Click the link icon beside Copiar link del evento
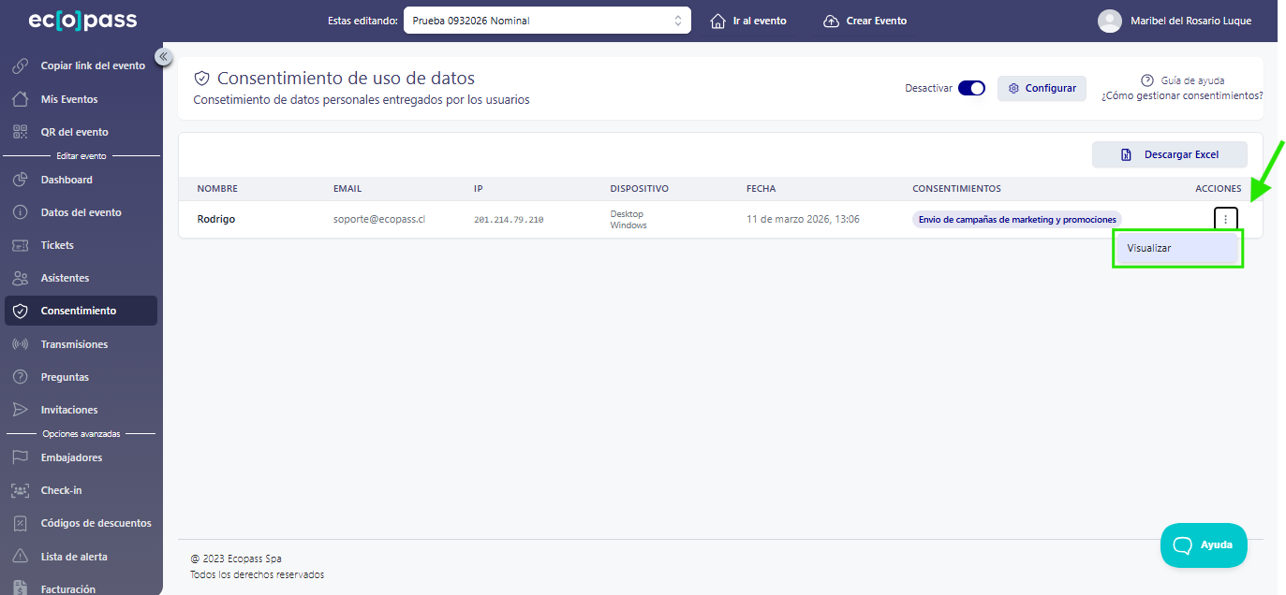1286x595 pixels. coord(20,66)
